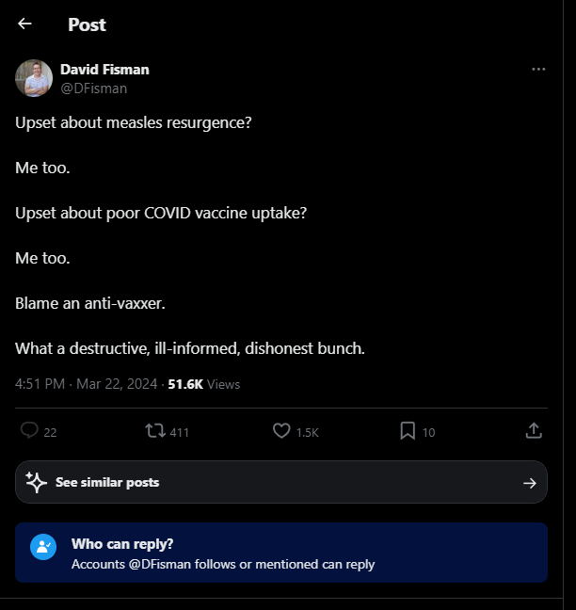This screenshot has width=576, height=610.
Task: Click the 411 reposts count
Action: coord(180,433)
